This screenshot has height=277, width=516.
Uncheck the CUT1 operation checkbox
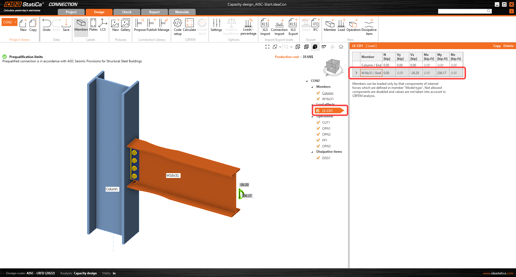tap(318, 122)
